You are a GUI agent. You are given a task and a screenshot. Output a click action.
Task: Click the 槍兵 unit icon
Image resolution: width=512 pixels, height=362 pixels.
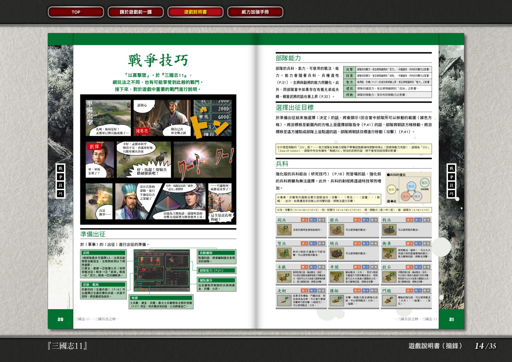(336, 230)
